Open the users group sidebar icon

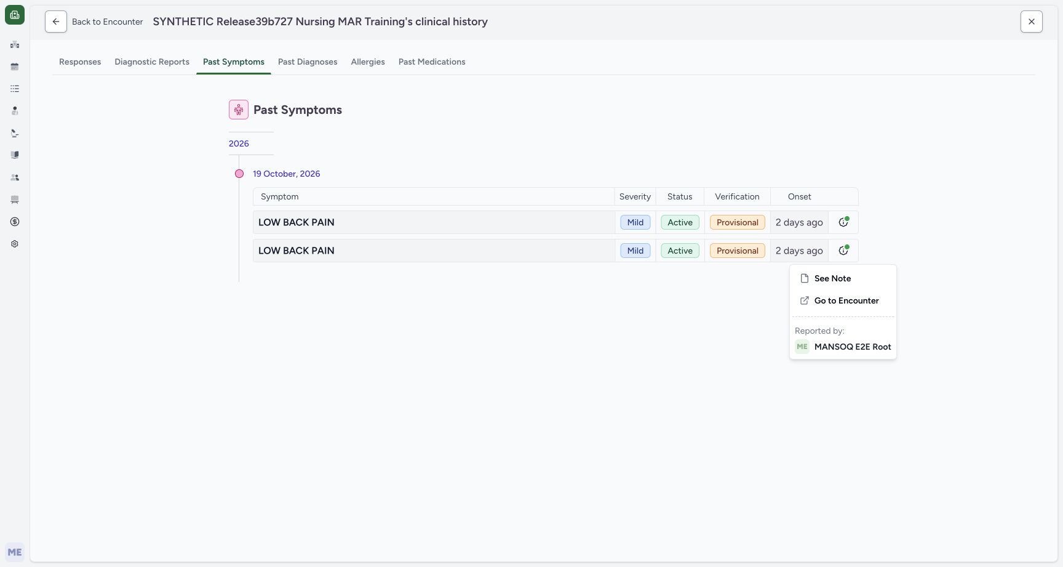(x=15, y=177)
